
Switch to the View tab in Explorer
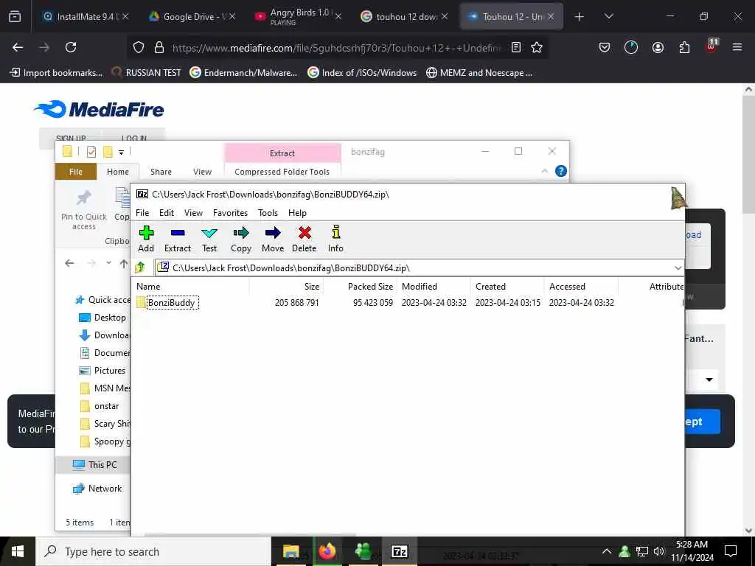pyautogui.click(x=202, y=172)
